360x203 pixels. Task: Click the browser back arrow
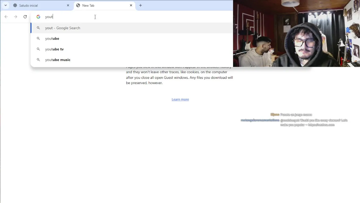[x=6, y=17]
